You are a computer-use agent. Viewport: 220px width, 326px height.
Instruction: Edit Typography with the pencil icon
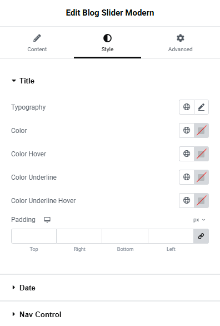(201, 107)
